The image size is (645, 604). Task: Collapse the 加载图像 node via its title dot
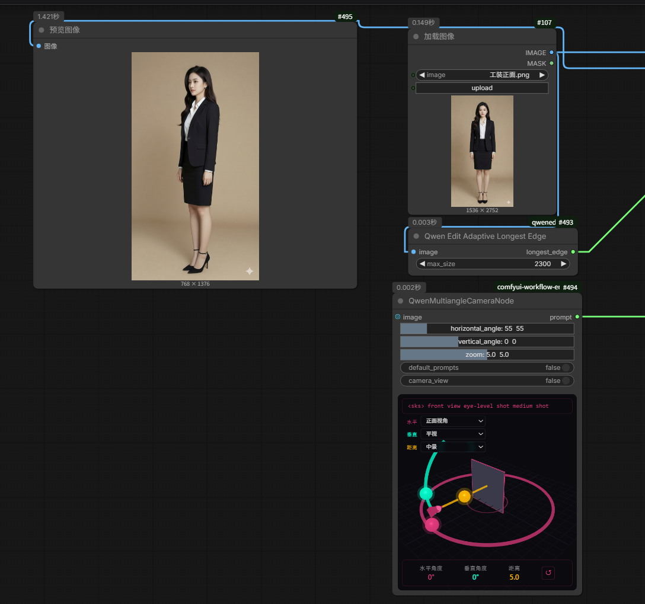pyautogui.click(x=416, y=36)
